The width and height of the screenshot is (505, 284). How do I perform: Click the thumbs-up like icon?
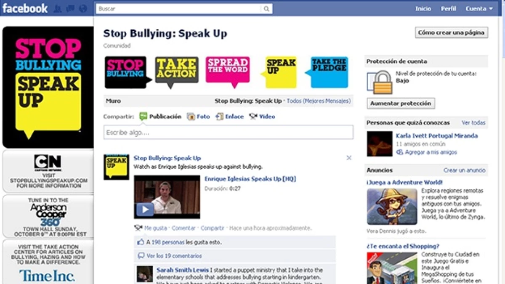point(141,242)
